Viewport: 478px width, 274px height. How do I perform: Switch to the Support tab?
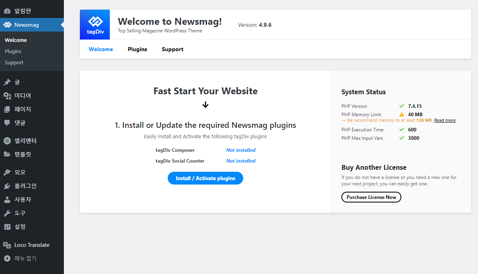[173, 49]
